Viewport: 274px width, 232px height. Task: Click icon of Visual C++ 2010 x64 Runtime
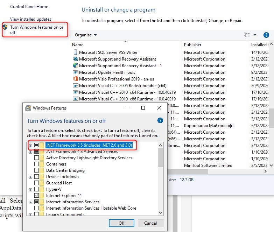(75, 92)
